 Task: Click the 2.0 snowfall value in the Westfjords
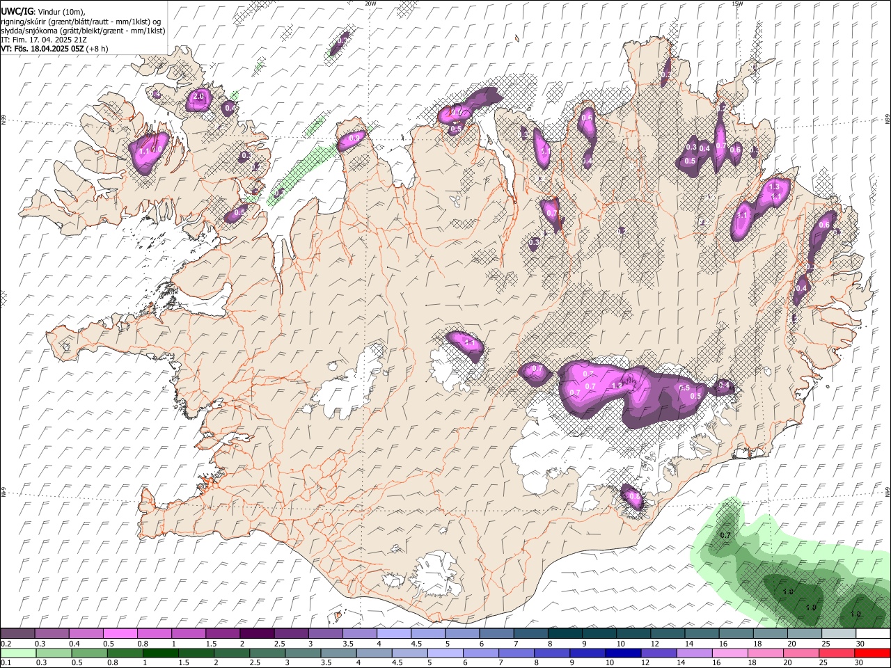[x=198, y=96]
